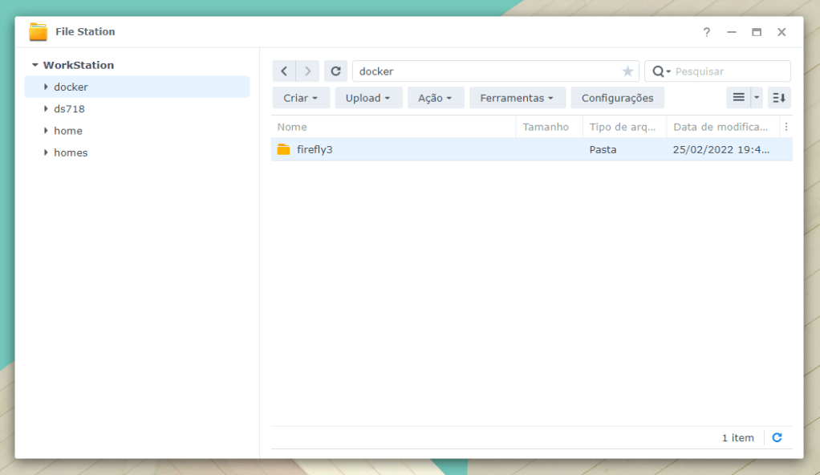
Task: Expand the ds718 folder tree arrow
Action: coord(46,109)
